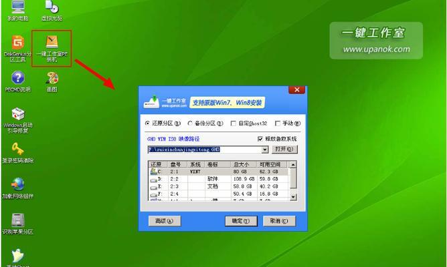Select the WIN7 system cell
The height and width of the screenshot is (267, 447).
point(195,172)
